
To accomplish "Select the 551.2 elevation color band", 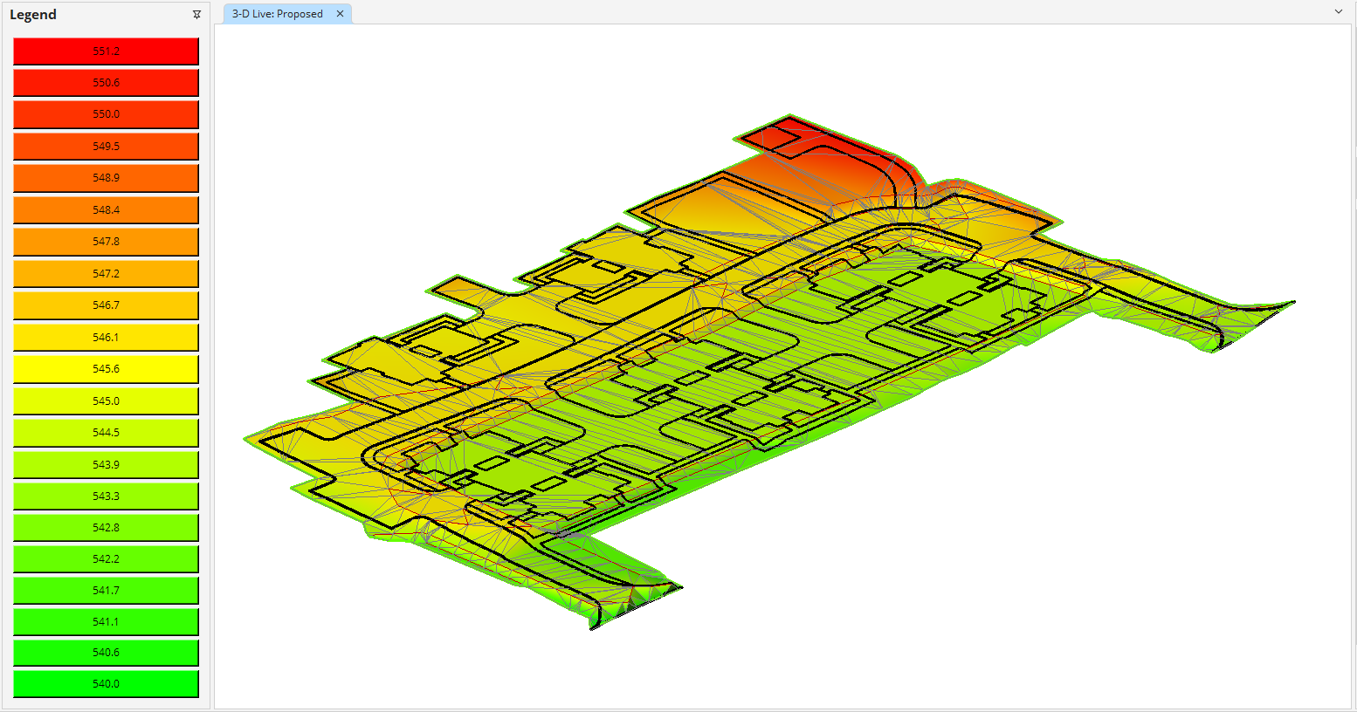I will (106, 51).
